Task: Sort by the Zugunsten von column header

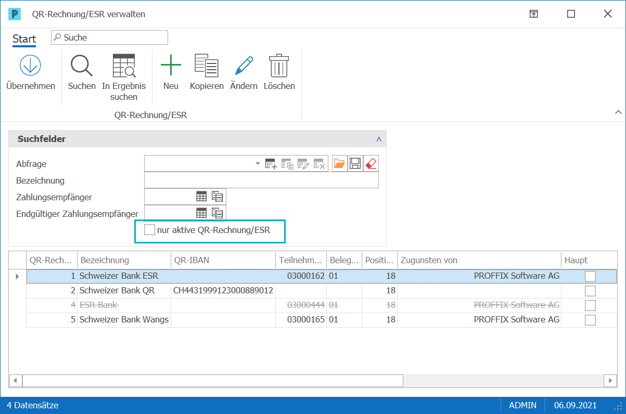Action: pyautogui.click(x=479, y=260)
